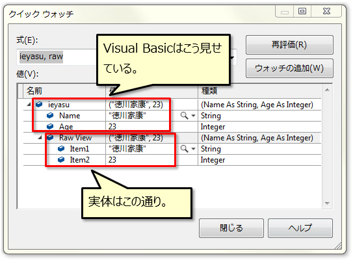Click Integer type in the Item2 row
The height and width of the screenshot is (262, 353).
click(213, 160)
